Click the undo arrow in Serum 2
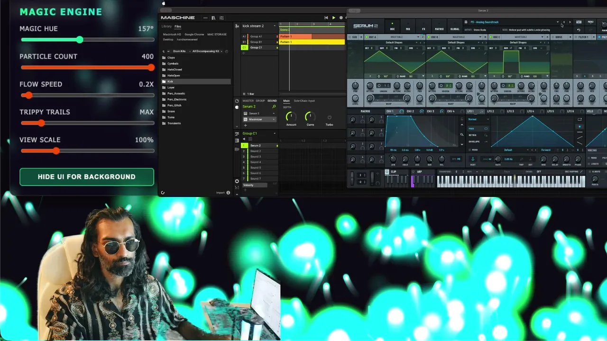 (x=579, y=30)
